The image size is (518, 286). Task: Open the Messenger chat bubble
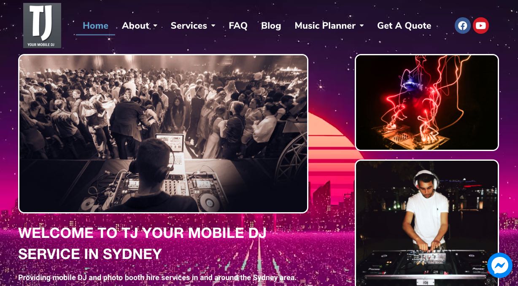click(500, 265)
